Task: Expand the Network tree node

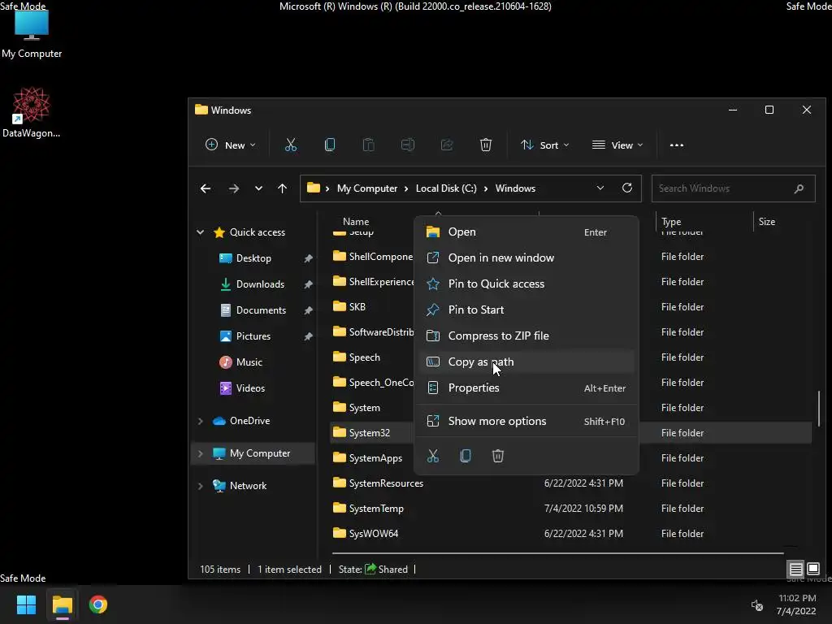Action: point(201,486)
